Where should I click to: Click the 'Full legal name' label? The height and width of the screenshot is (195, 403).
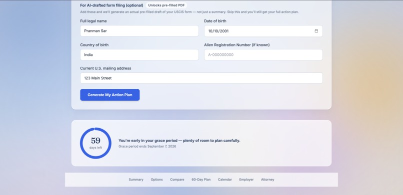point(93,21)
